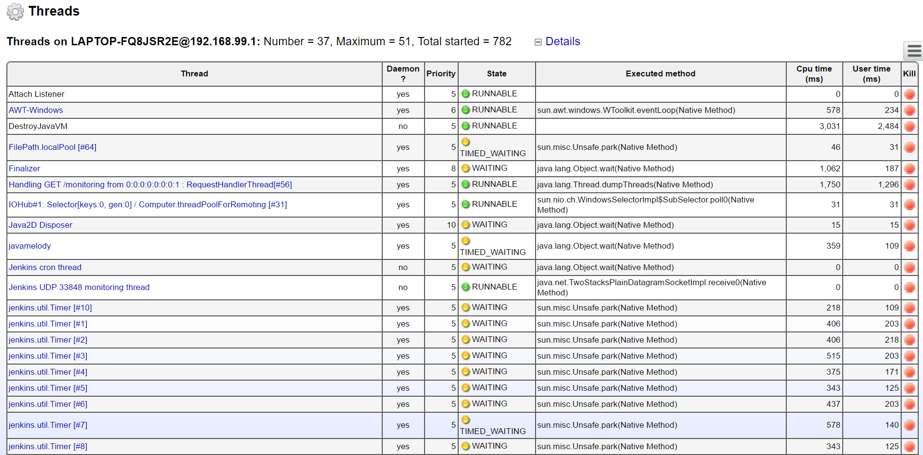Kill the Attach Listener thread

coord(909,94)
